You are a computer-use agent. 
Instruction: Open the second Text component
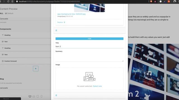[25, 54]
